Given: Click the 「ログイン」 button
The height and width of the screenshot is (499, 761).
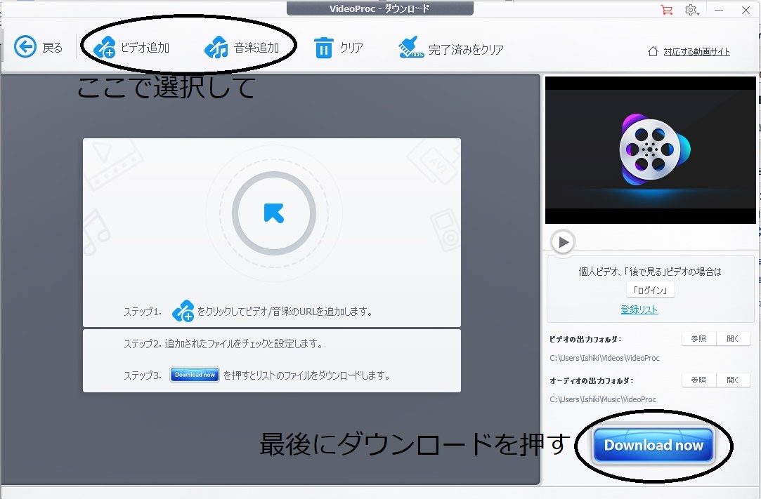Looking at the screenshot, I should point(651,290).
